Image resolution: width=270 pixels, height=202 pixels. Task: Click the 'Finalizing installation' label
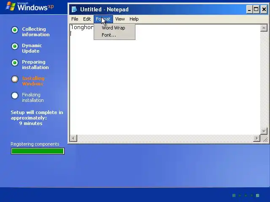tap(33, 97)
